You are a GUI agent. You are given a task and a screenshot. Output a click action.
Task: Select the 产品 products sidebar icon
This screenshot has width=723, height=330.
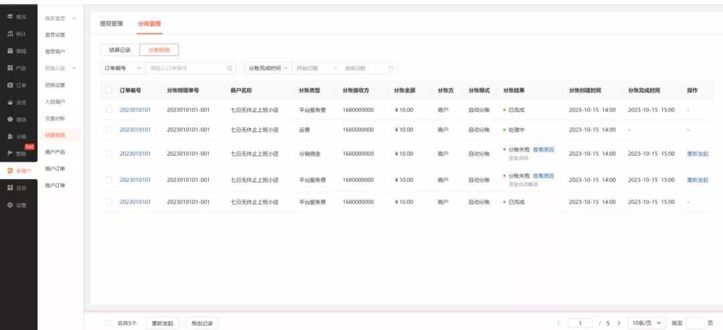10,67
